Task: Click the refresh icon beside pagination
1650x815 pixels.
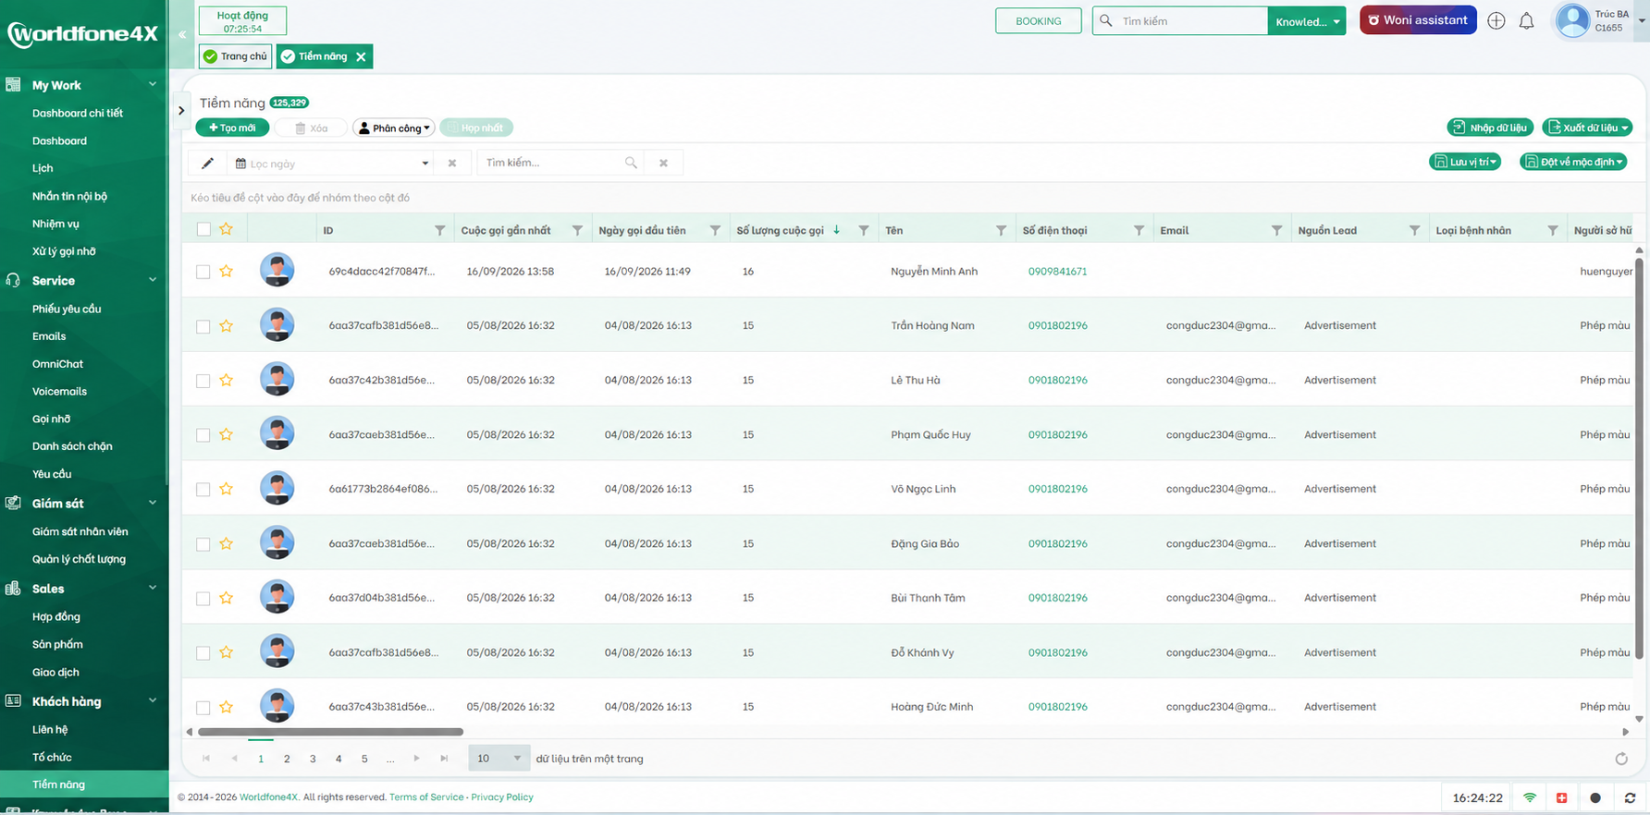Action: 1621,759
